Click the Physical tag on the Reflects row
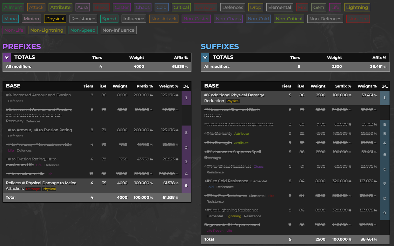394x246 pixels. click(49, 189)
